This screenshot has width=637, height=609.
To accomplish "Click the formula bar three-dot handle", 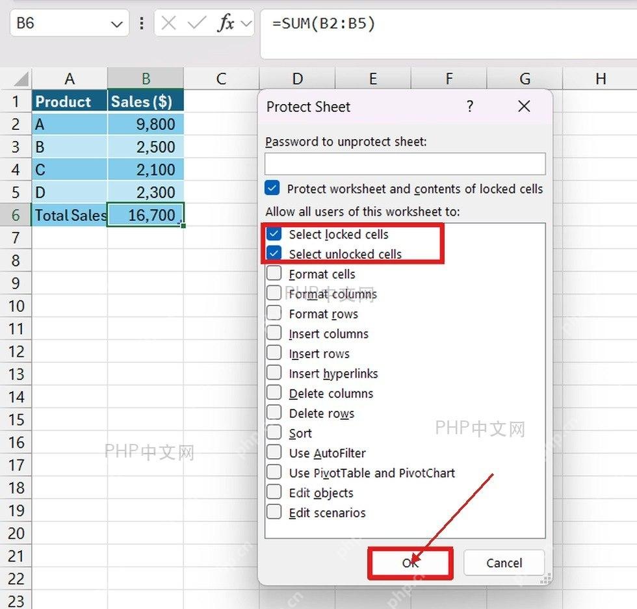I will tap(142, 23).
